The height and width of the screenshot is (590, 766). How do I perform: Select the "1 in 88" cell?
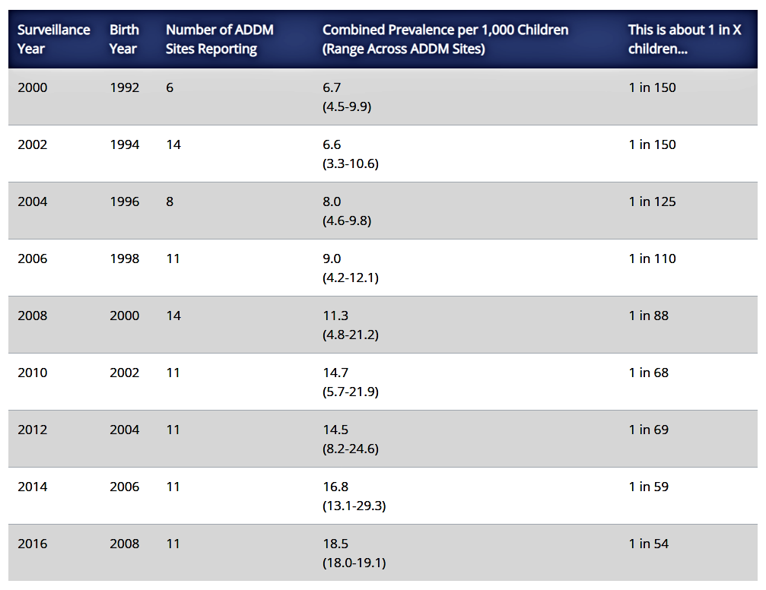pyautogui.click(x=648, y=316)
